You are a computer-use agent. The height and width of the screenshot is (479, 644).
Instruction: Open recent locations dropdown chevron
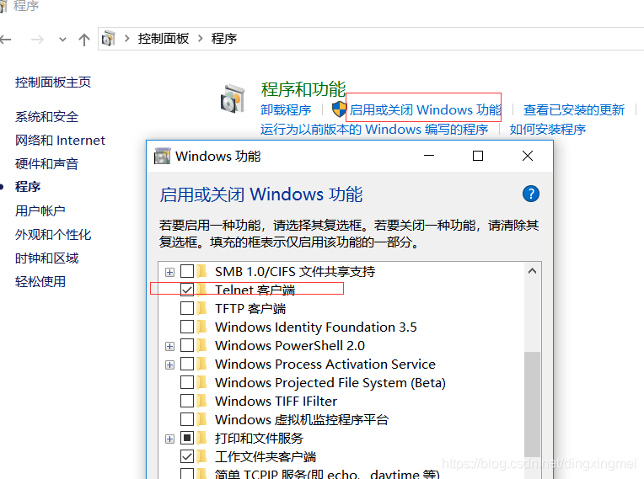[x=62, y=40]
